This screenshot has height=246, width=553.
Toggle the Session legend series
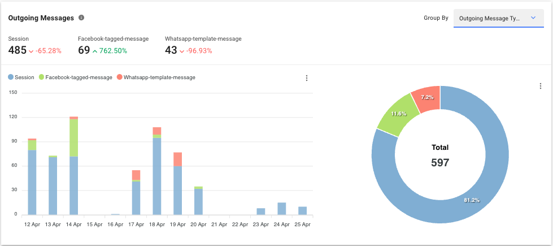click(x=21, y=77)
